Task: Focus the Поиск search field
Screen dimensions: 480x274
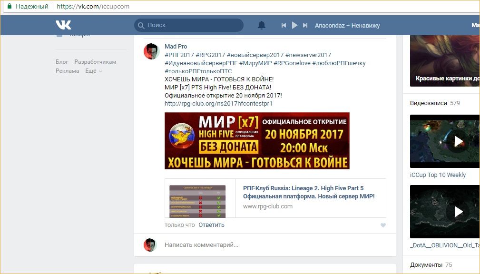Action: click(x=189, y=25)
